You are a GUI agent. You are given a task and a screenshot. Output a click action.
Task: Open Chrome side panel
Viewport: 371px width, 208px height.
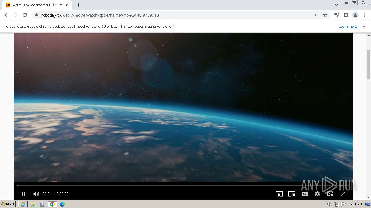[x=346, y=15]
